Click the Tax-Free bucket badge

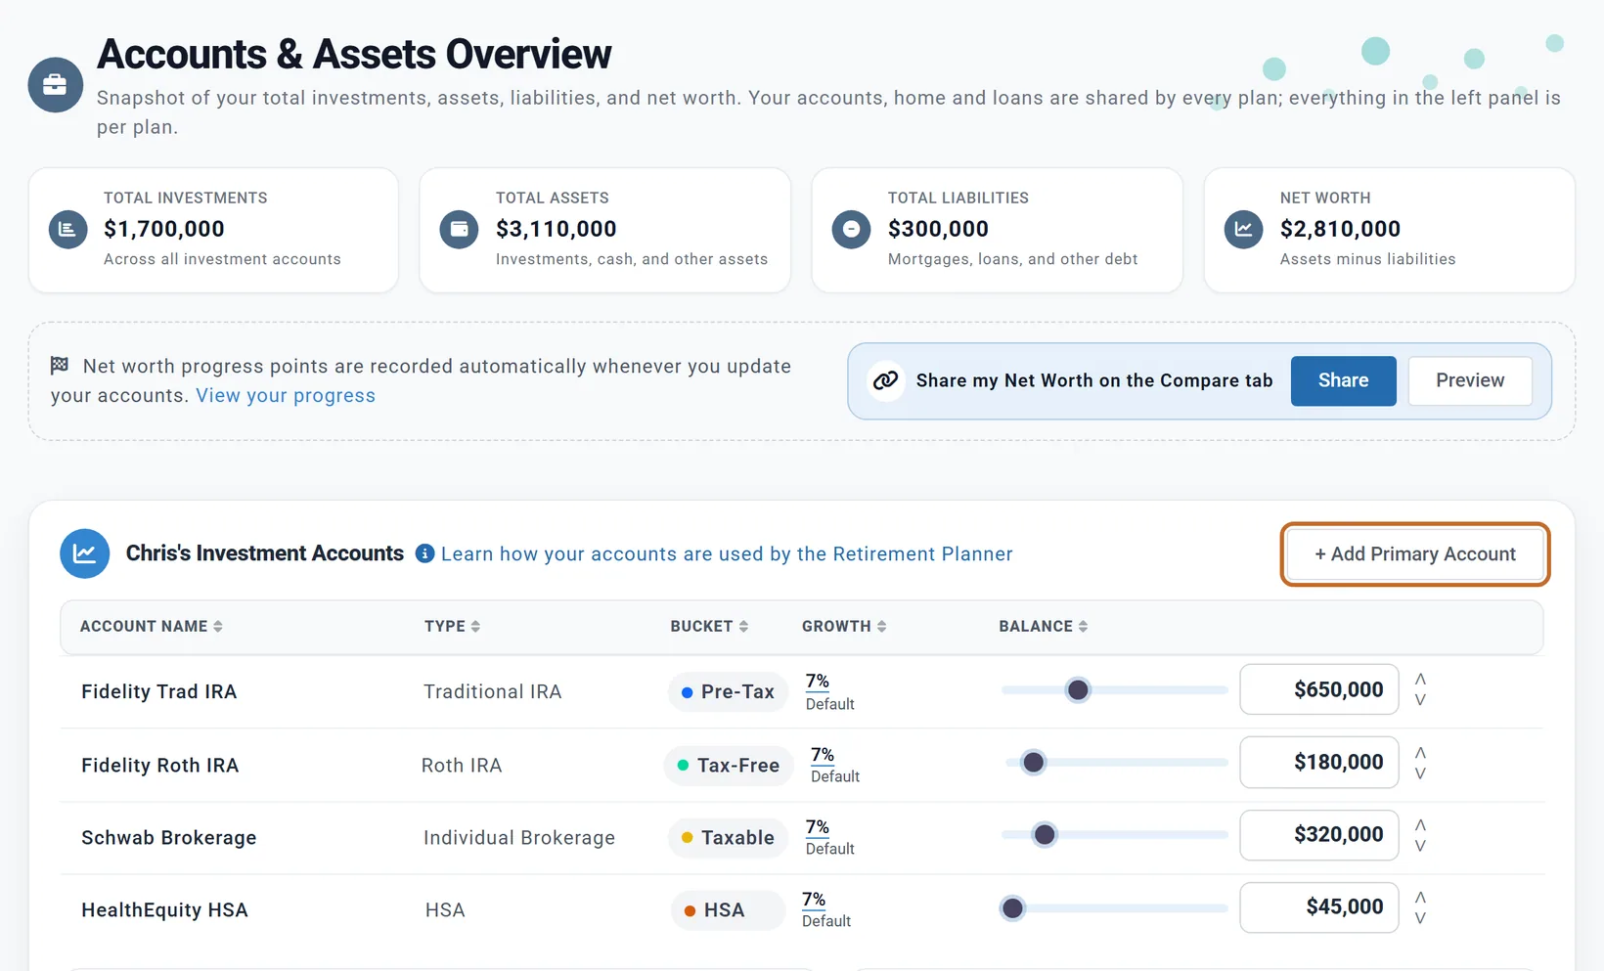tap(729, 765)
